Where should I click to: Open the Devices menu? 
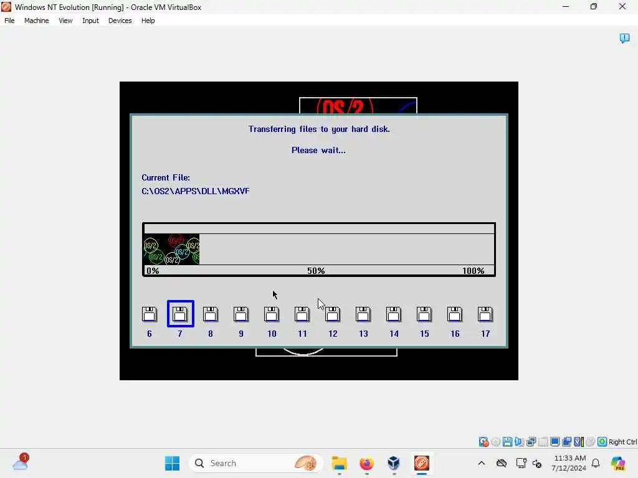pos(120,21)
